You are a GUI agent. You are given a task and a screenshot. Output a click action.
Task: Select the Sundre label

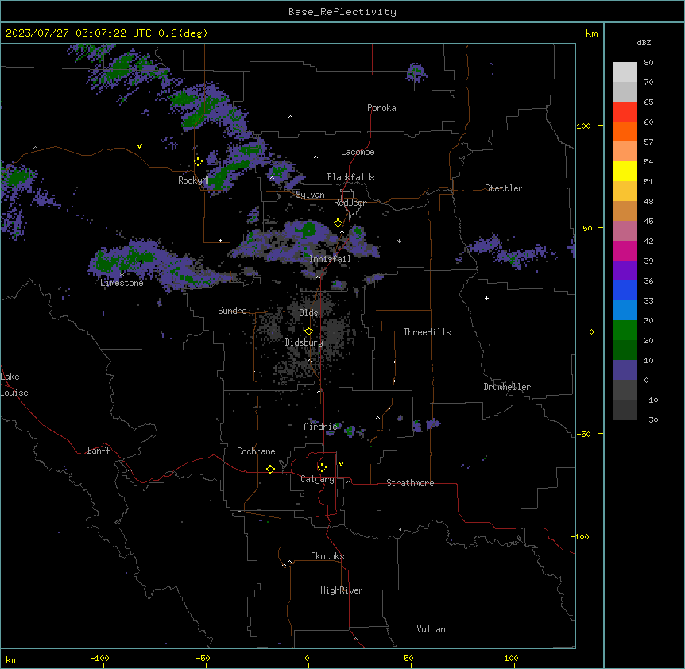click(232, 311)
